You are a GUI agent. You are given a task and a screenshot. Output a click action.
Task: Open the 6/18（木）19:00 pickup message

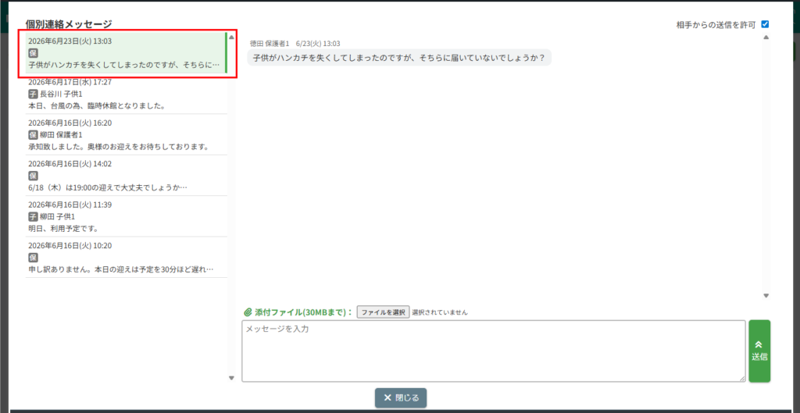tap(126, 176)
